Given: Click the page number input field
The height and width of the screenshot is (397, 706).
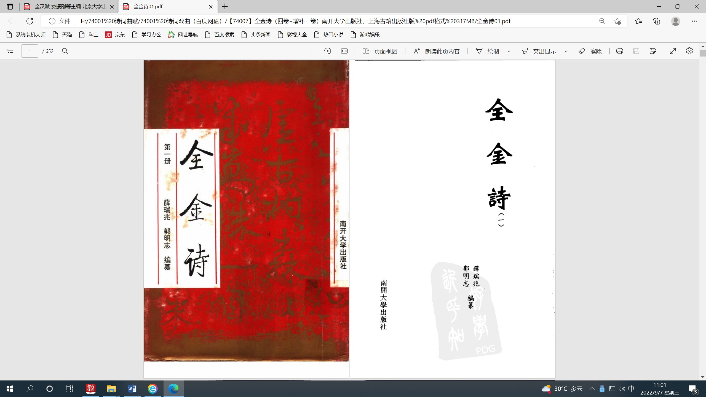Looking at the screenshot, I should point(30,51).
